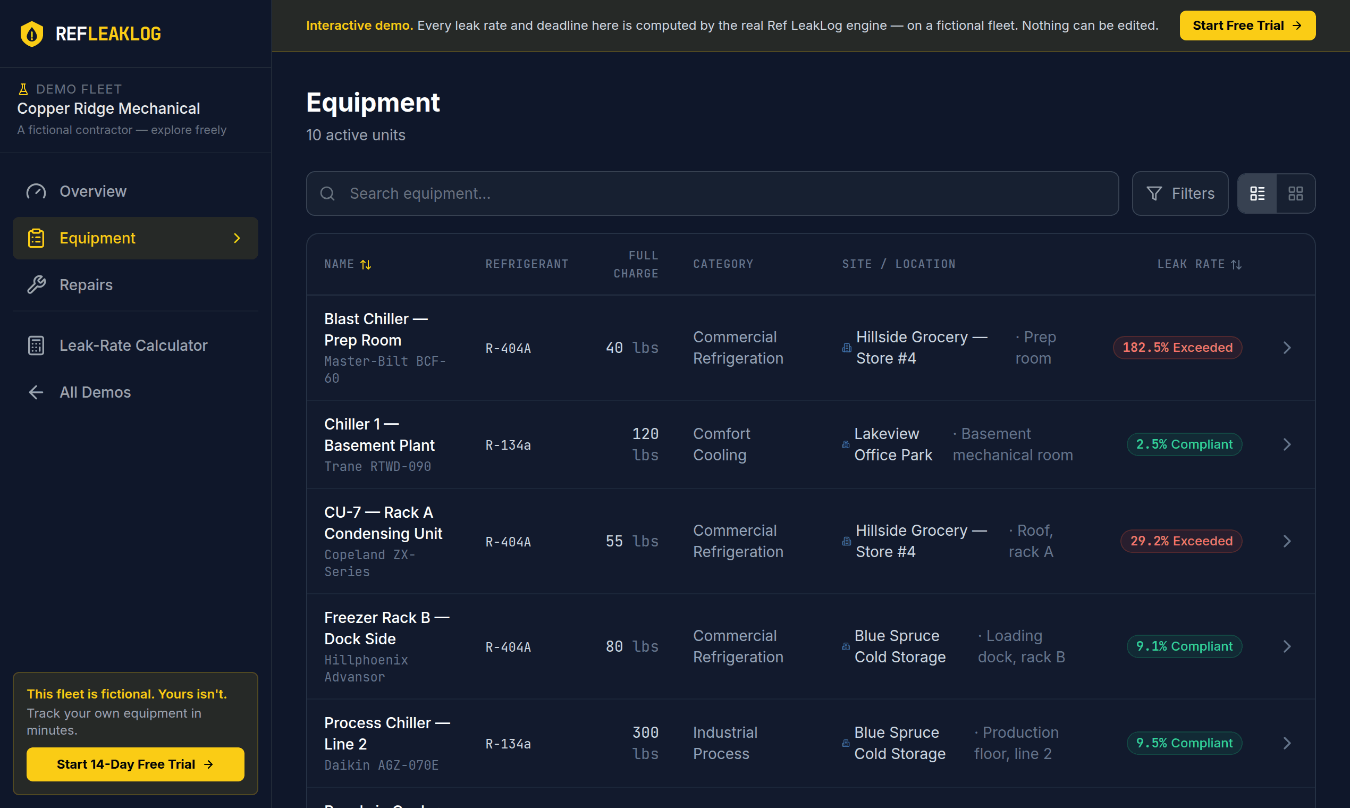
Task: Click 300 lbs charge value
Action: click(645, 743)
